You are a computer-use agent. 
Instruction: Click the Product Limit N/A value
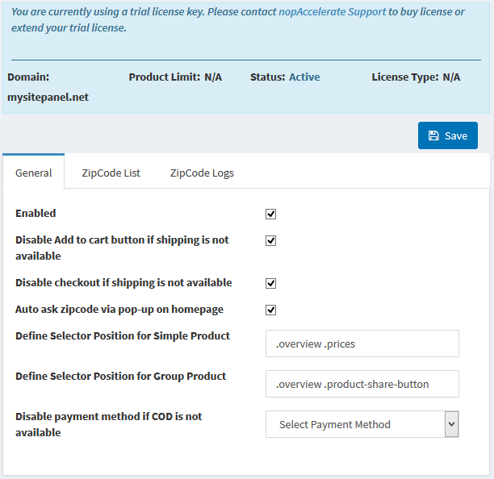[213, 77]
